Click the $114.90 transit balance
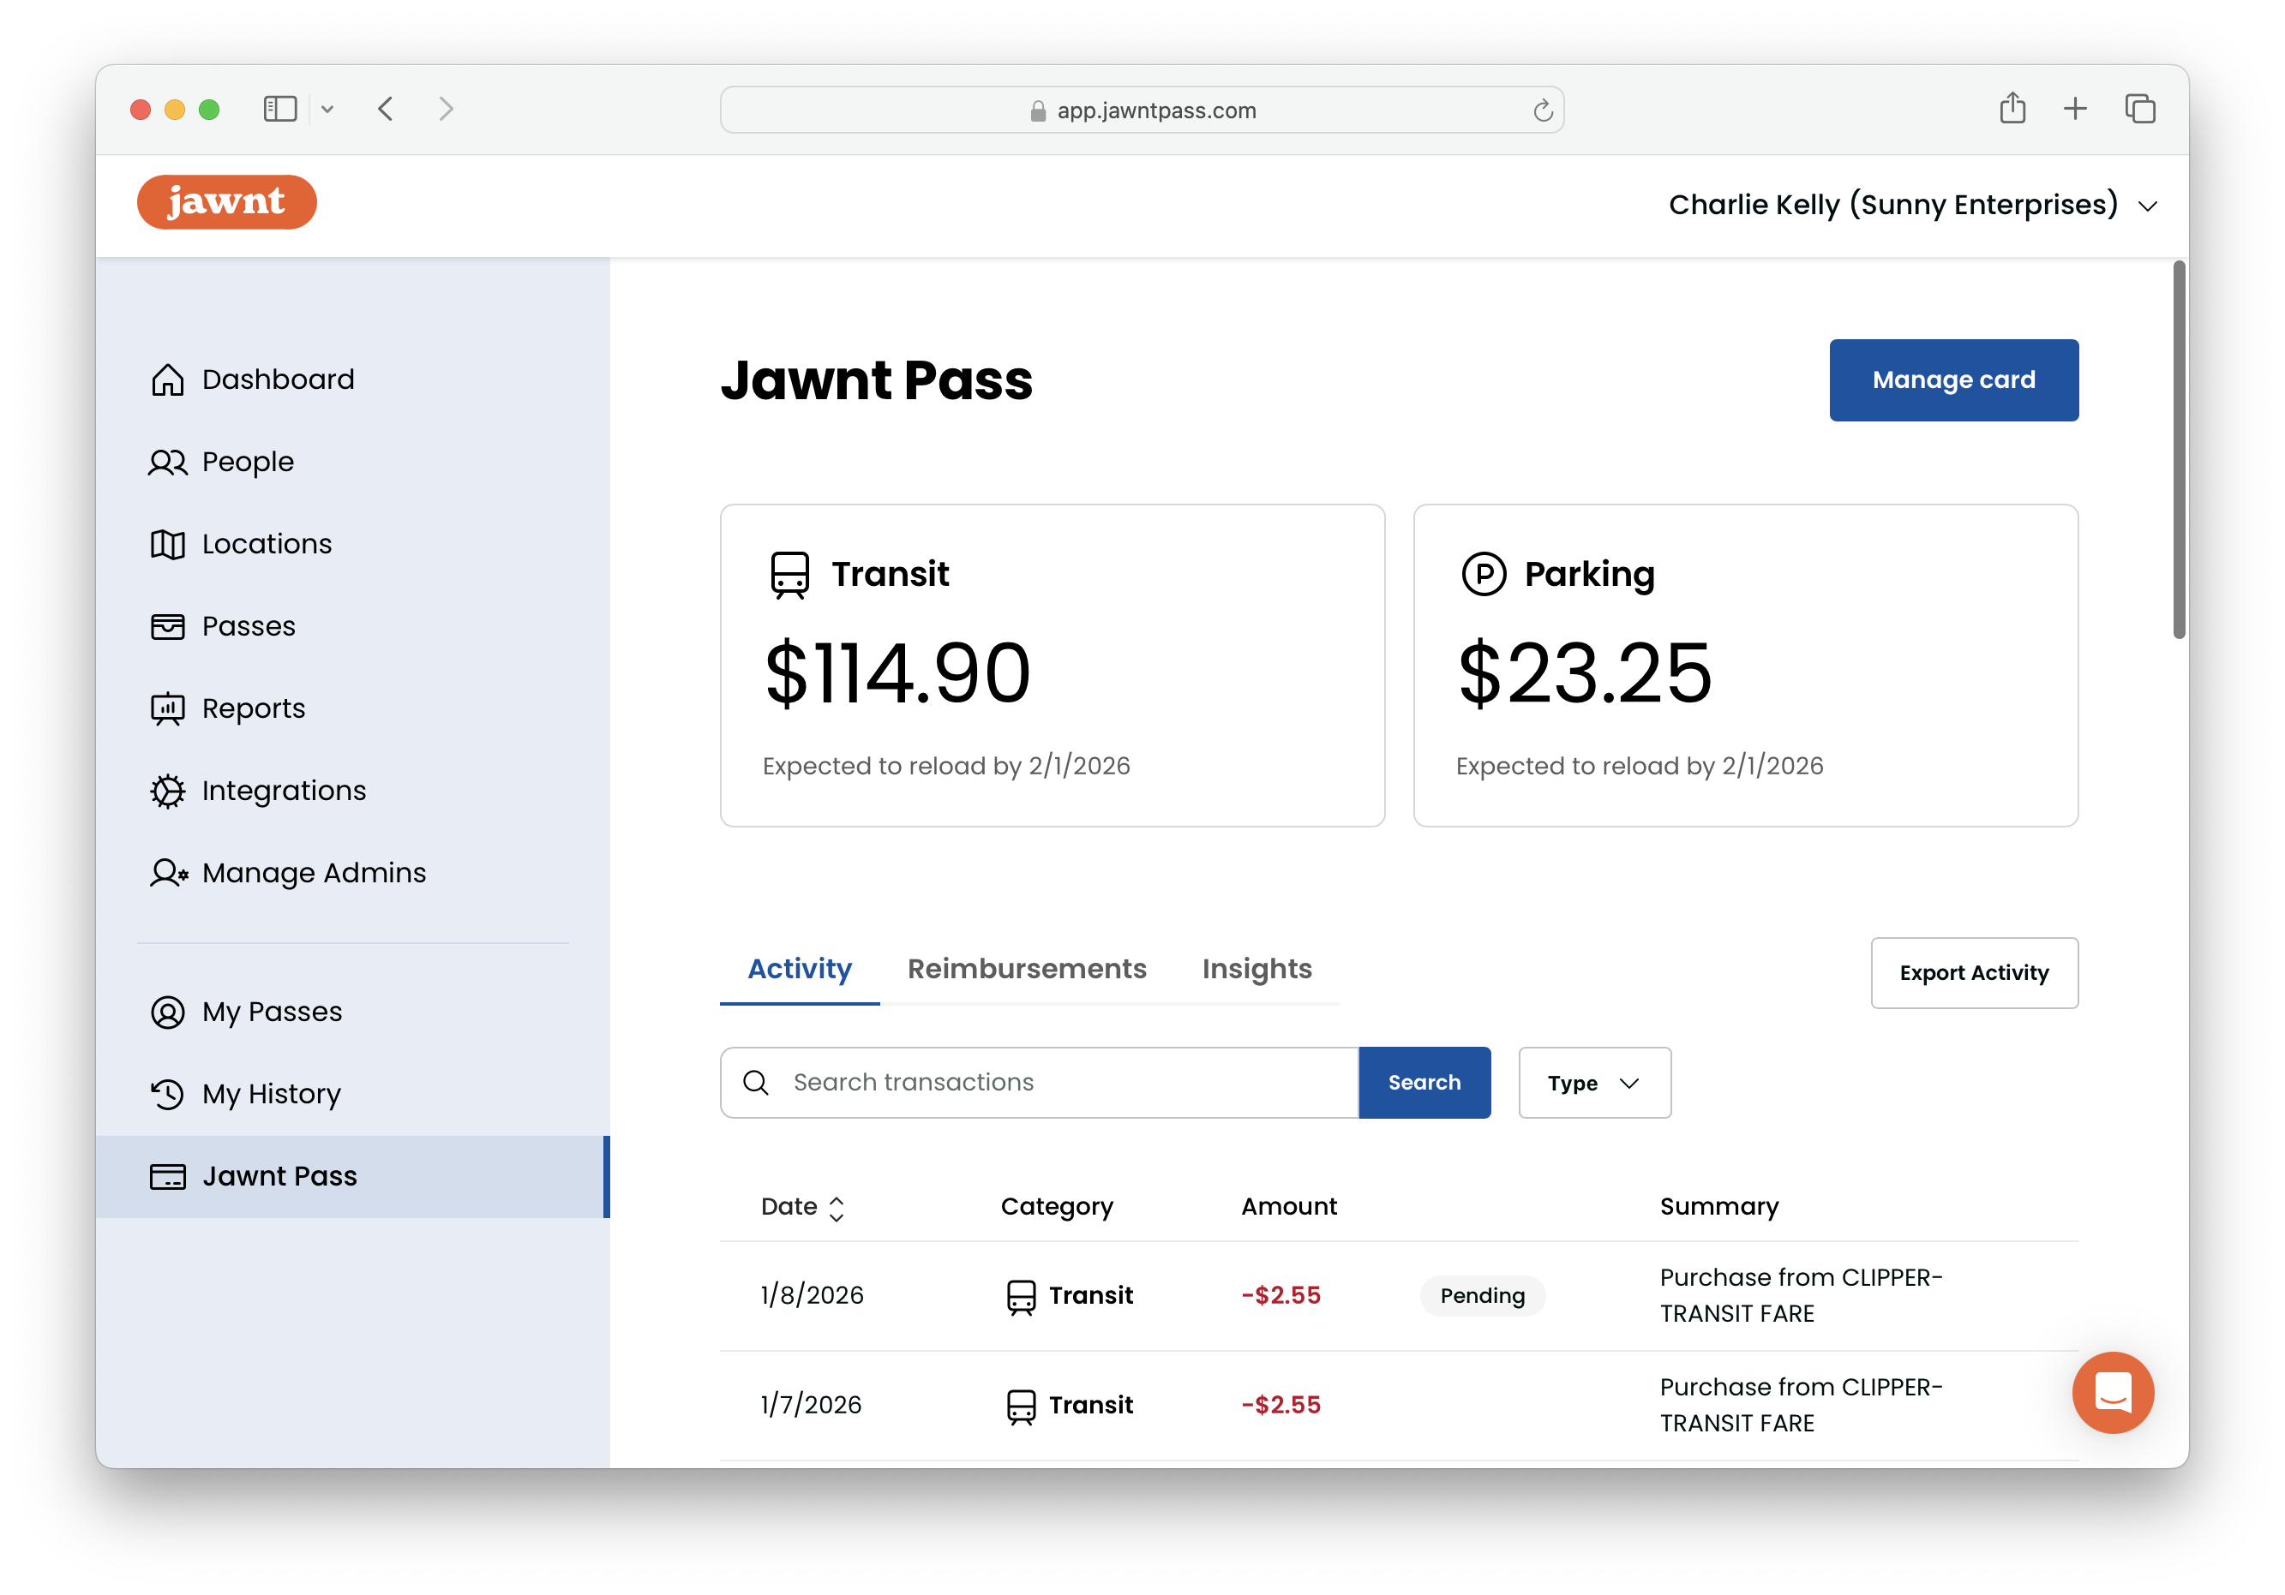 point(897,674)
